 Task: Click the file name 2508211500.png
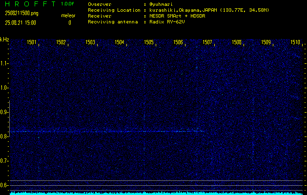[22, 13]
